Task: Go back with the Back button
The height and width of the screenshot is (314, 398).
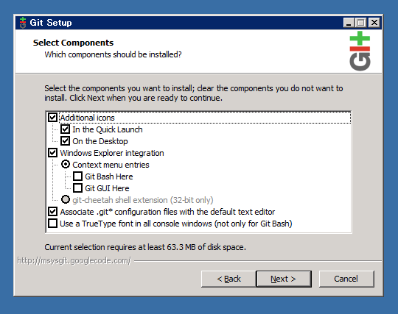Action: [x=228, y=279]
